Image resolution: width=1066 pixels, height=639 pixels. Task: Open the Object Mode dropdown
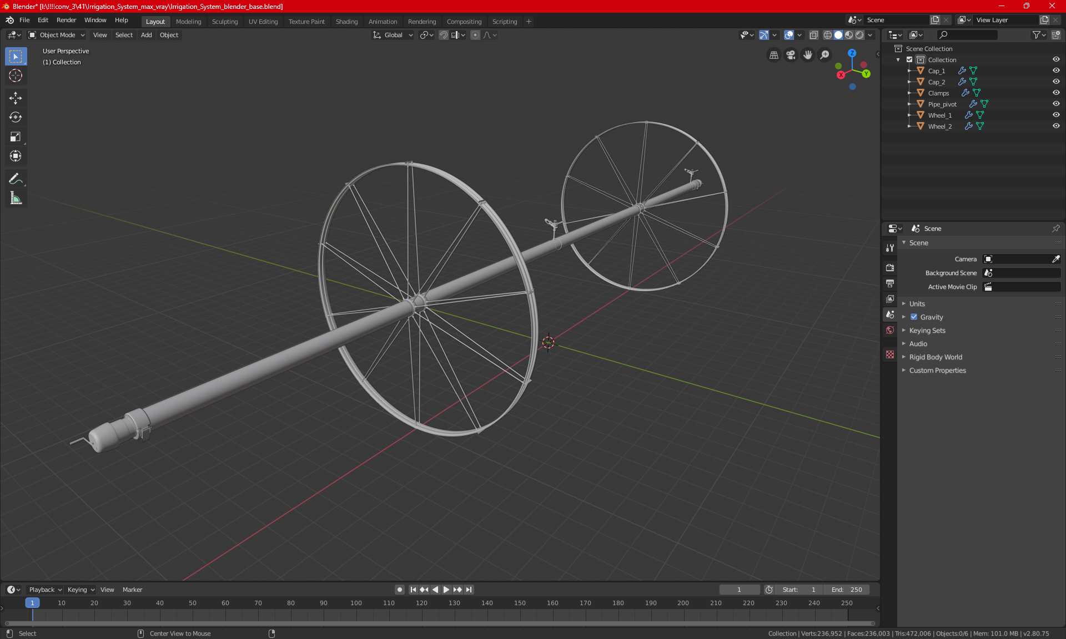(x=57, y=35)
